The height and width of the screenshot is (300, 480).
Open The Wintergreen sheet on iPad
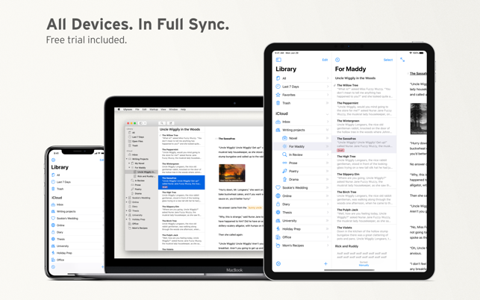(x=364, y=126)
